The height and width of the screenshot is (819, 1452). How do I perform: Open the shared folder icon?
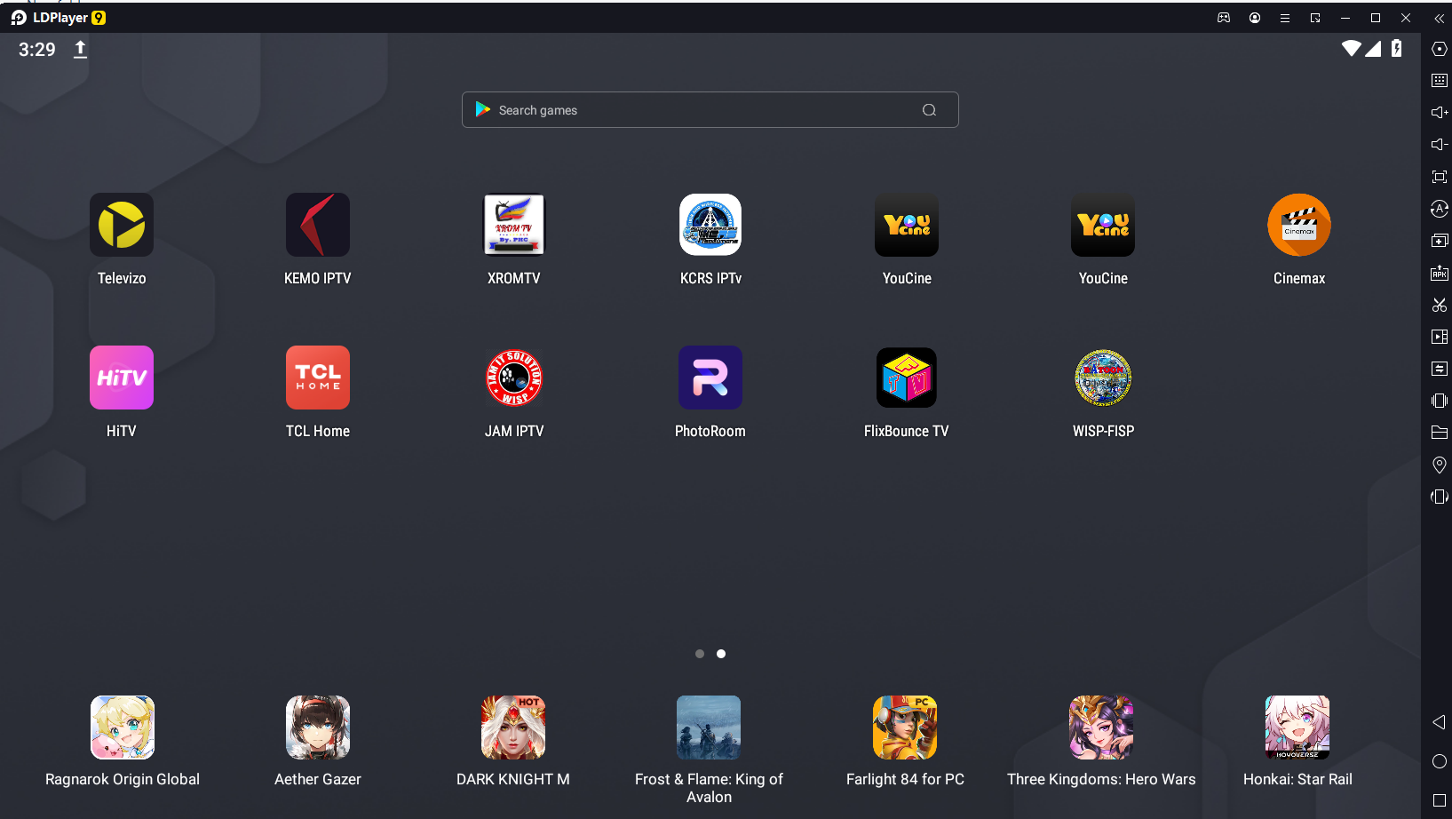(1440, 433)
